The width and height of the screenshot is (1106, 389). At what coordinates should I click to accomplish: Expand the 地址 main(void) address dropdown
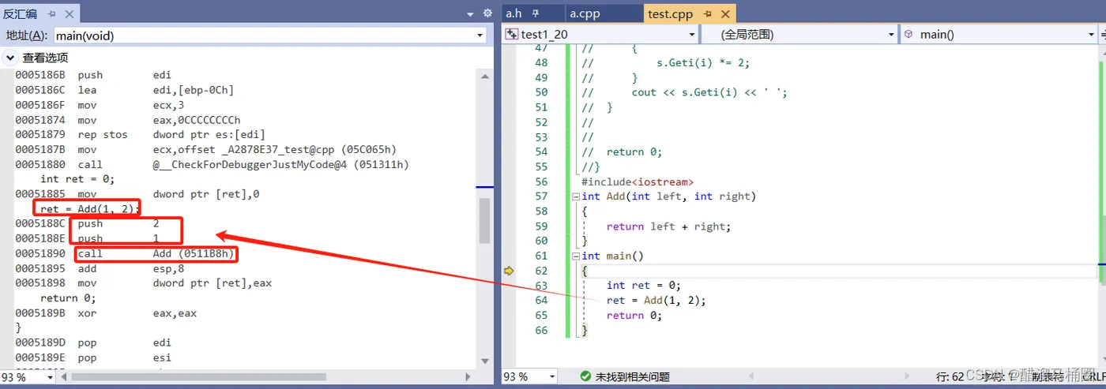point(480,36)
